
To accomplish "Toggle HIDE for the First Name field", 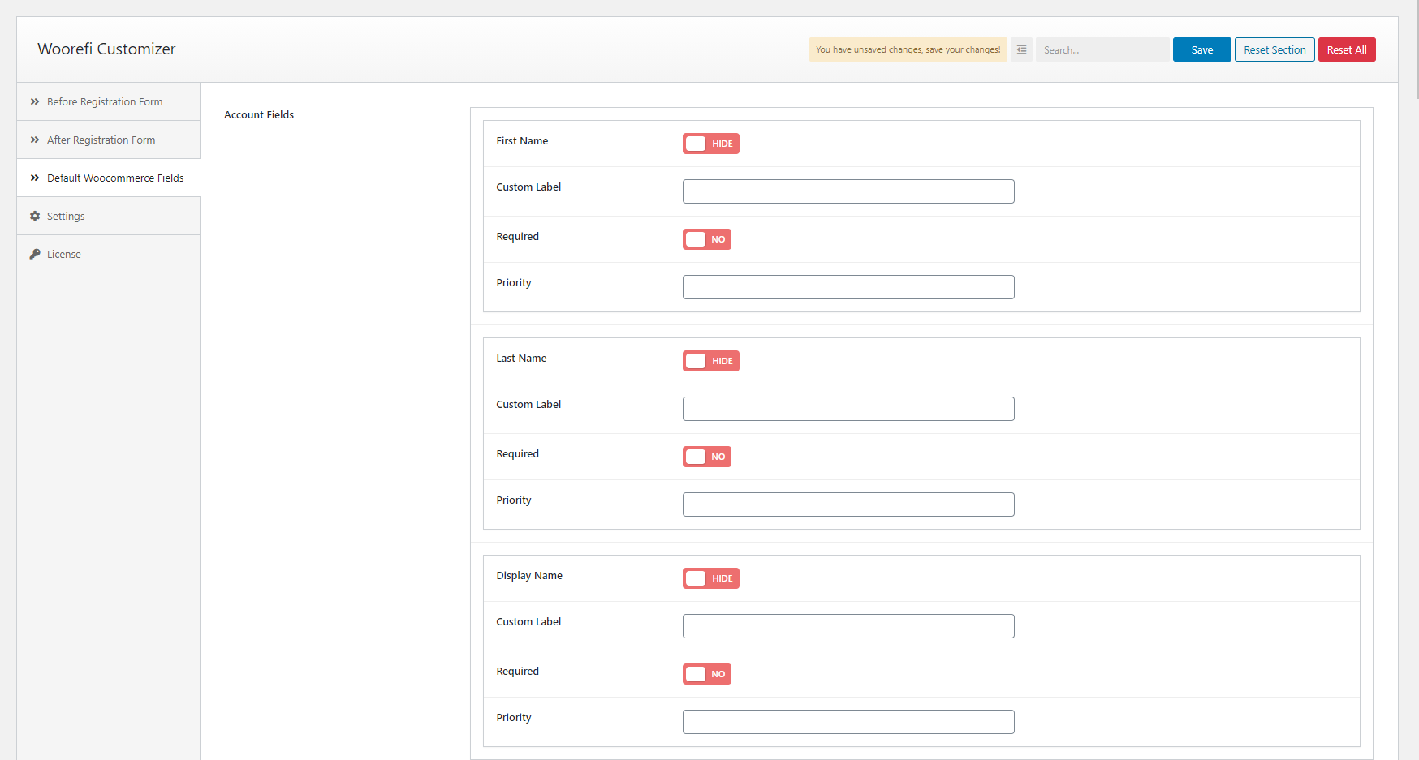I will coord(710,144).
